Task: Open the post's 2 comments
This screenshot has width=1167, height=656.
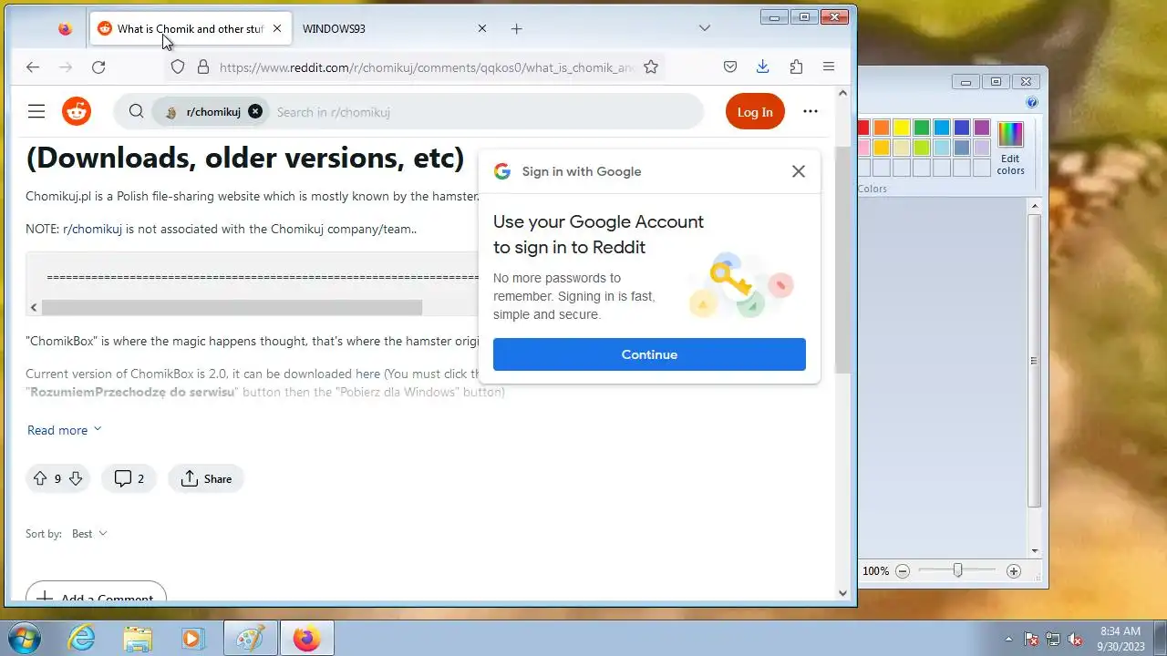Action: 129,478
